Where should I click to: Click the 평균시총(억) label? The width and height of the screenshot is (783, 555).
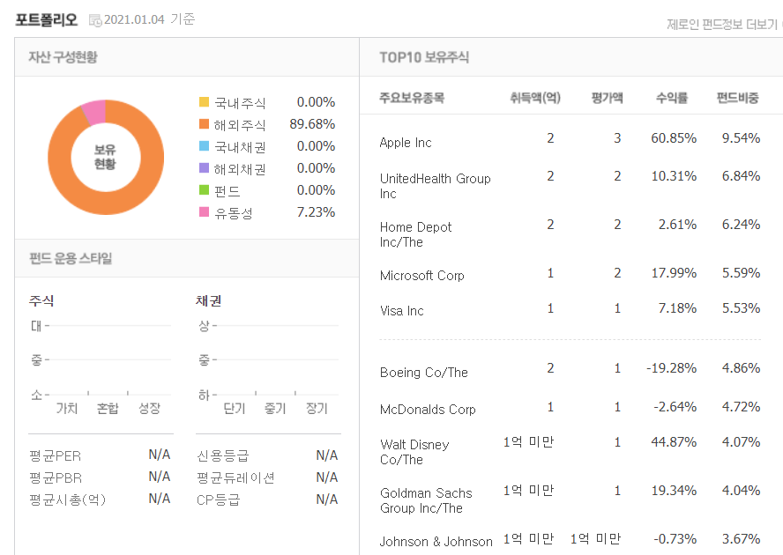[x=67, y=499]
